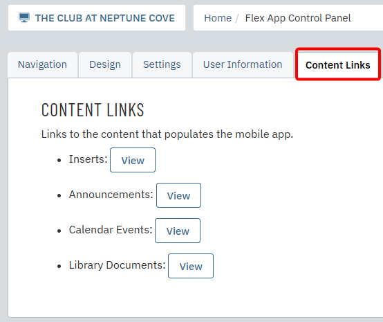Go to the Home breadcrumb link

point(218,18)
